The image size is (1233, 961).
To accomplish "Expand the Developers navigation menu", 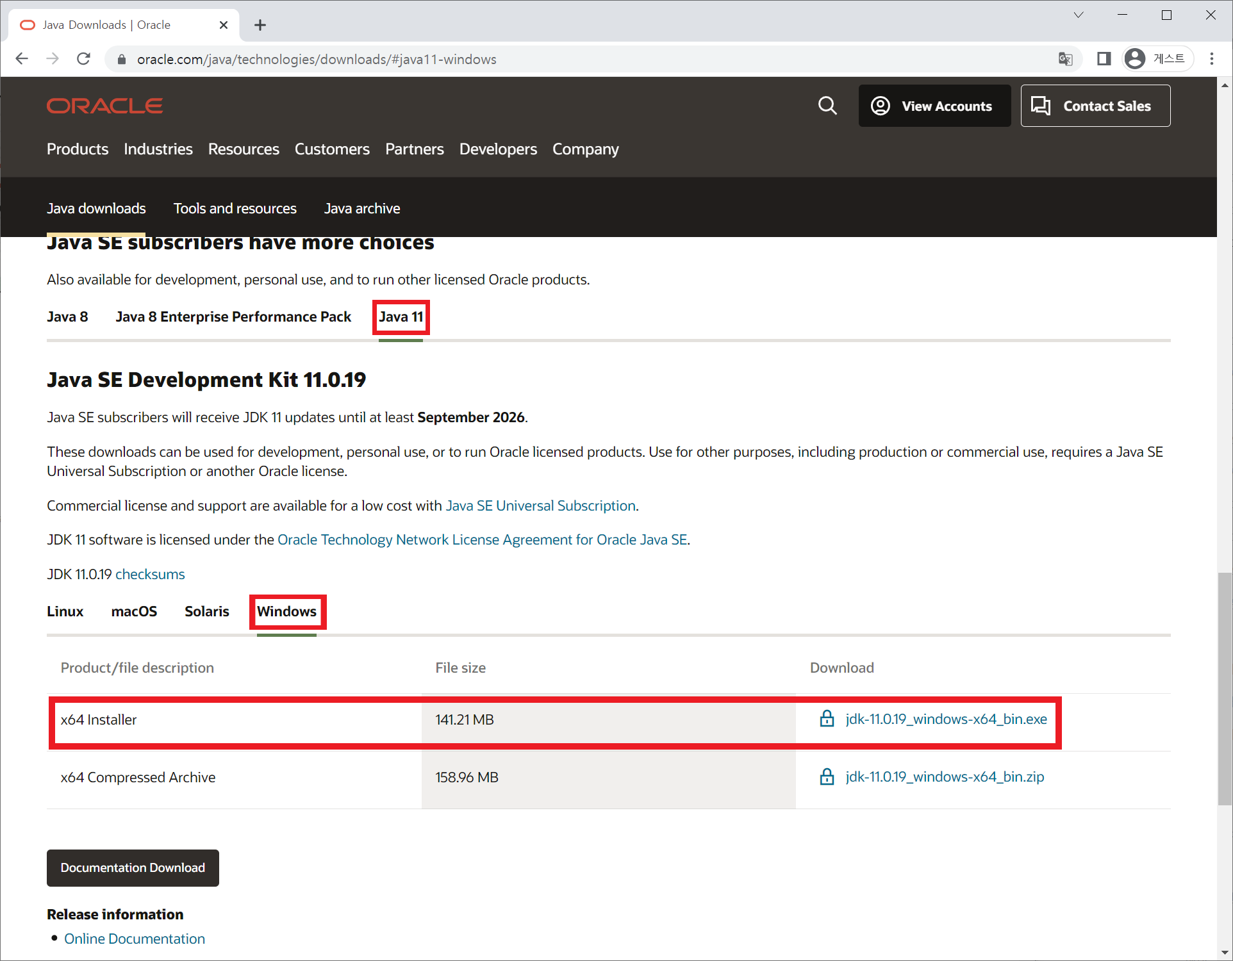I will [498, 149].
